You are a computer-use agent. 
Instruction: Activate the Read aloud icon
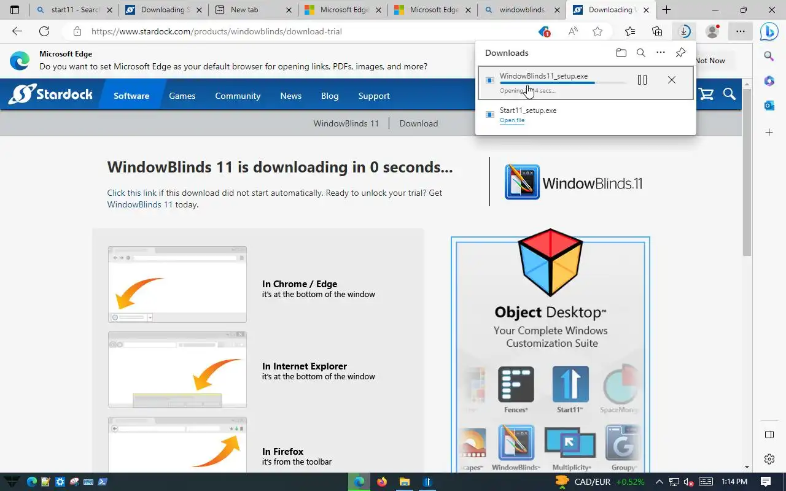[x=573, y=31]
